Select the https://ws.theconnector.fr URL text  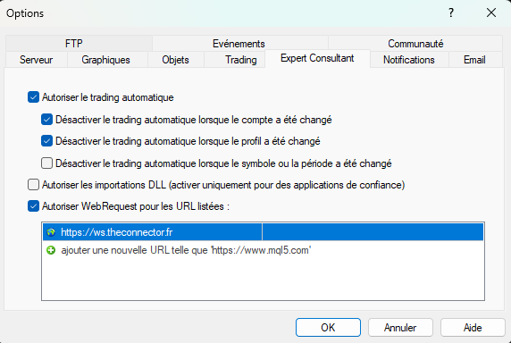[117, 232]
